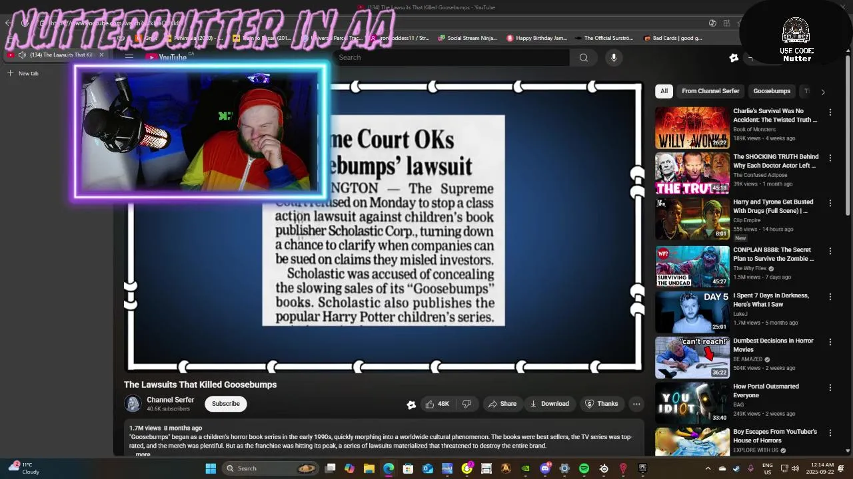Open Dumbest Decisions 'can't reach' thumbnail
853x479 pixels.
click(692, 357)
